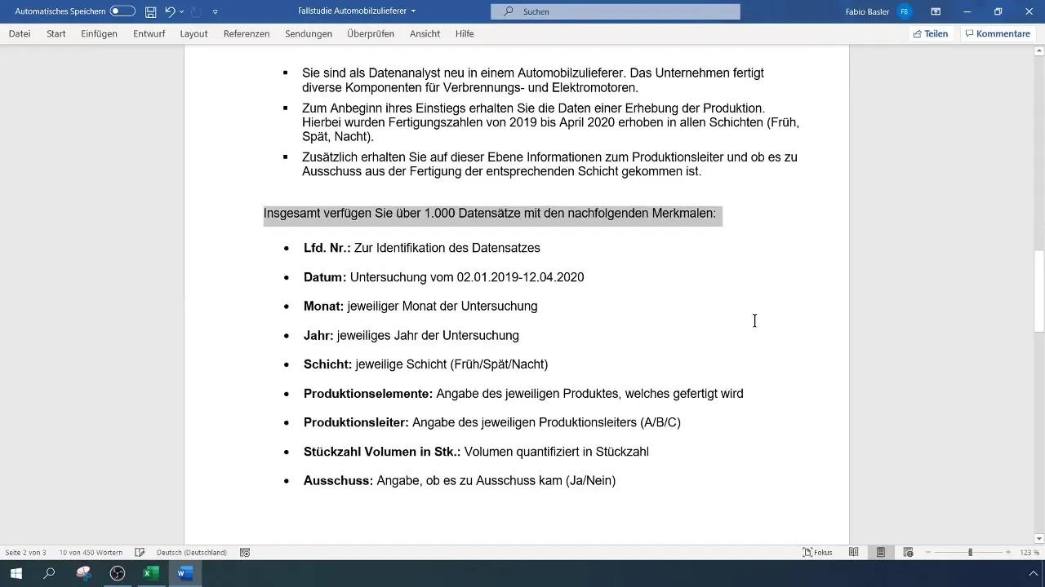The image size is (1045, 587).
Task: Click the bold label Monat:
Action: click(x=323, y=307)
